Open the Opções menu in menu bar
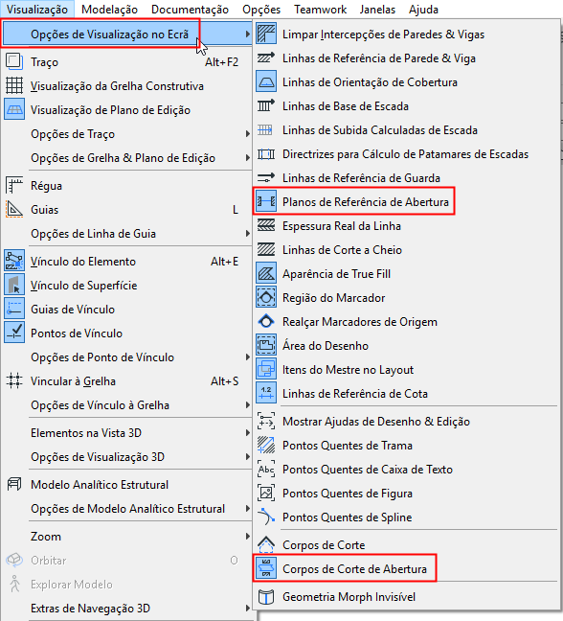Screen dimensions: 563x621 [x=261, y=10]
